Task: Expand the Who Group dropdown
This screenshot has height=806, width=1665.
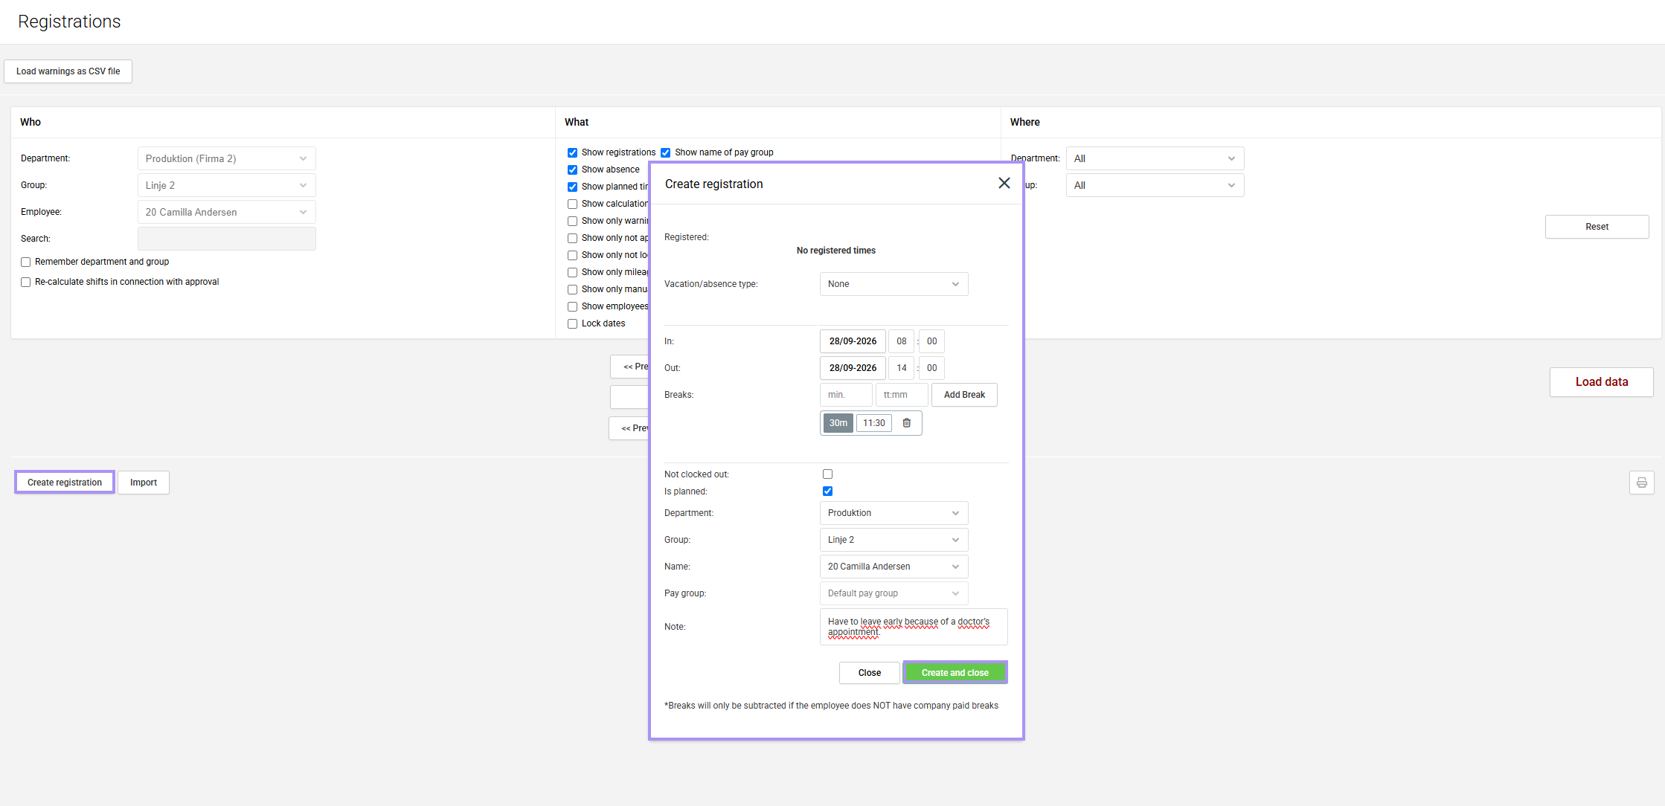Action: tap(226, 185)
